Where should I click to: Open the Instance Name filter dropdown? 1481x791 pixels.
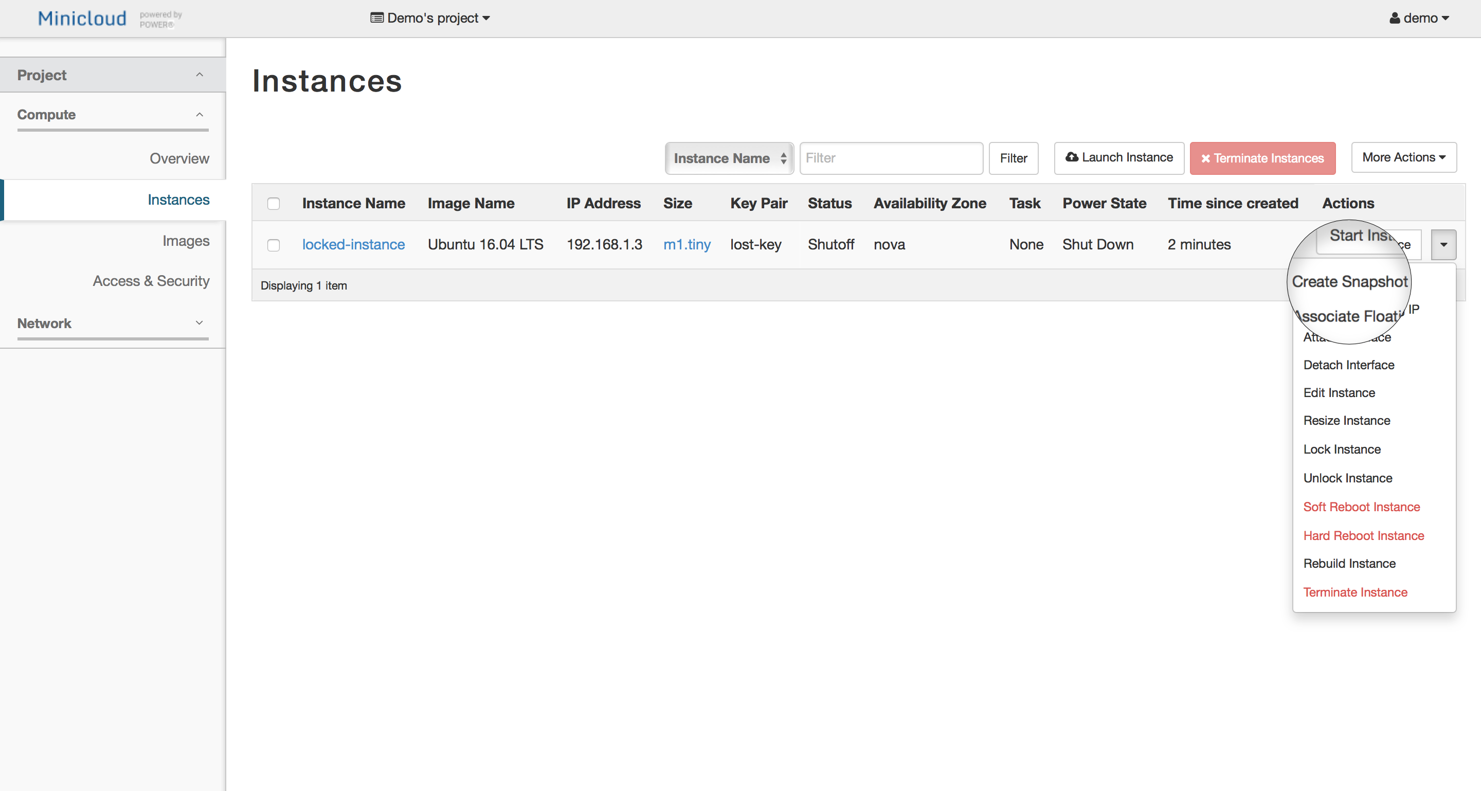point(729,158)
